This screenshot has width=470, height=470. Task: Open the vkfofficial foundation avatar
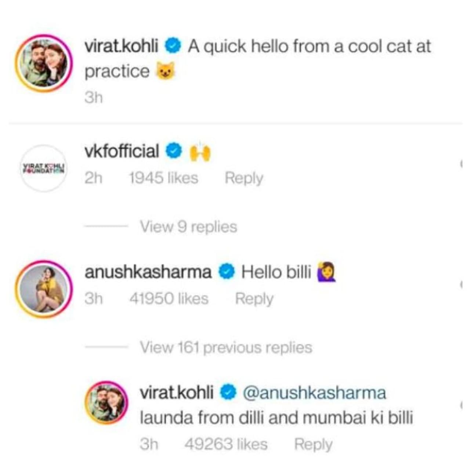[x=44, y=169]
